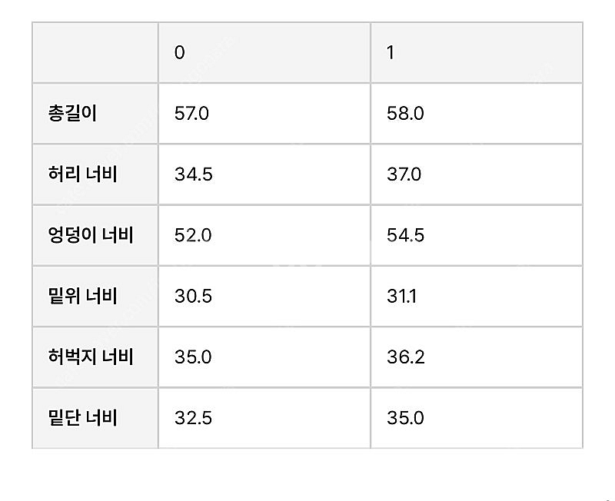This screenshot has width=615, height=501.
Task: Select the 밑단 너비 row label
Action: pos(82,418)
